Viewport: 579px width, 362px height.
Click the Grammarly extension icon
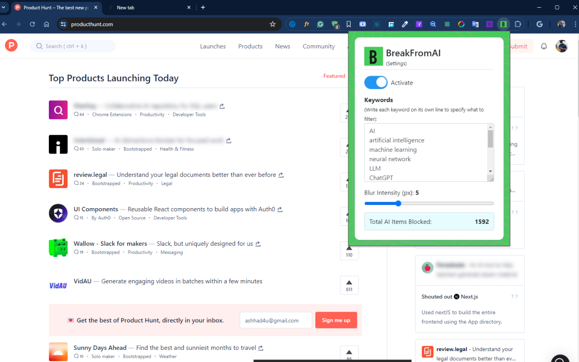[320, 24]
